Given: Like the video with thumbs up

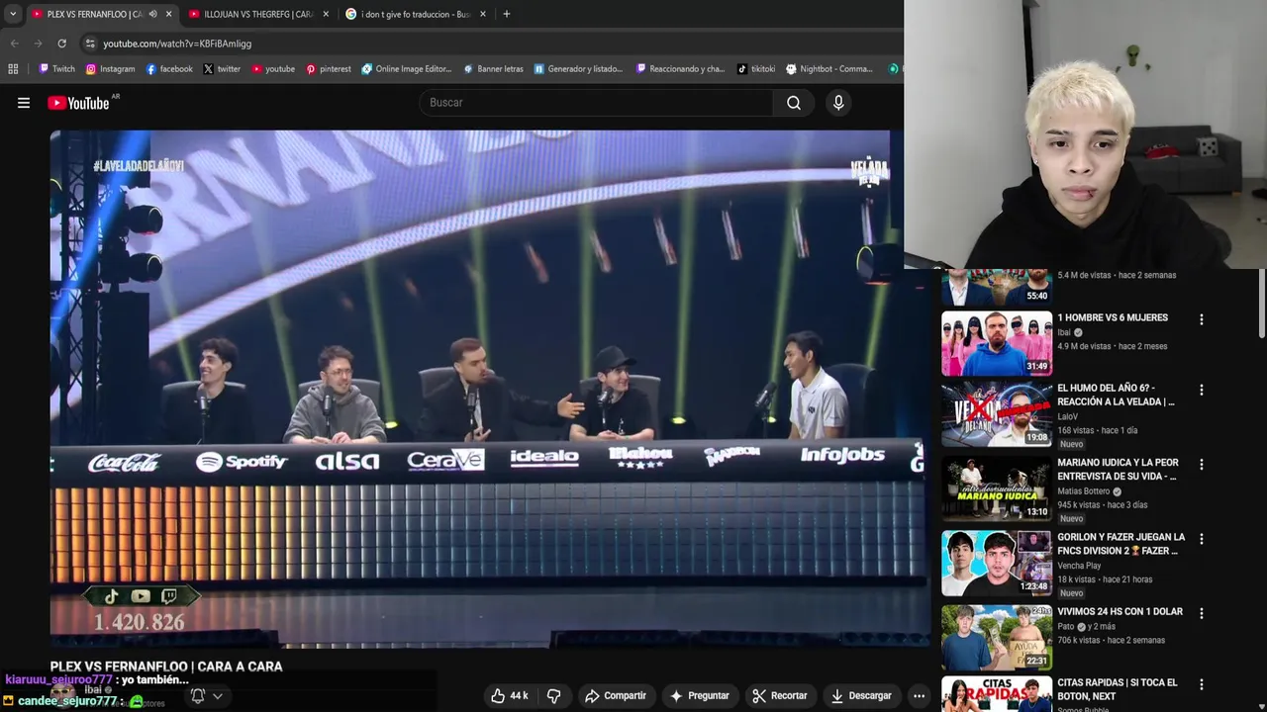Looking at the screenshot, I should coord(510,695).
